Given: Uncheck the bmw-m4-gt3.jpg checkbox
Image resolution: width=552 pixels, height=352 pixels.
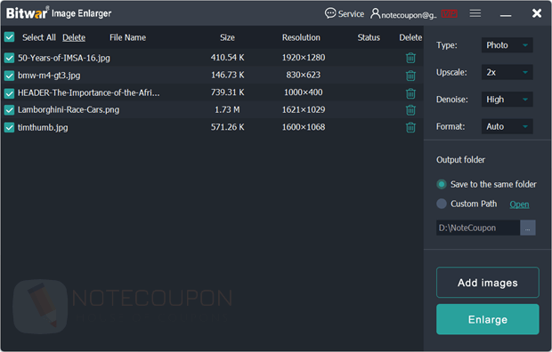Looking at the screenshot, I should [x=9, y=76].
